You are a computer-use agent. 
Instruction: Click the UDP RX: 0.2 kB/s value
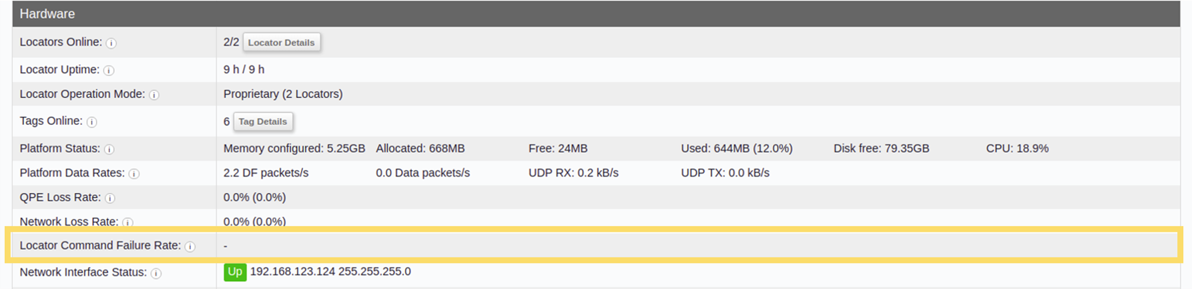pos(573,173)
